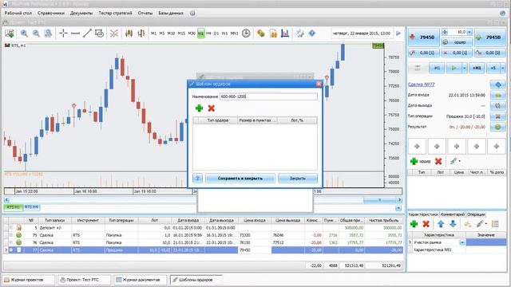This screenshot has width=511, height=287.
Task: Click the Закрыть button in dialog
Action: (x=298, y=178)
